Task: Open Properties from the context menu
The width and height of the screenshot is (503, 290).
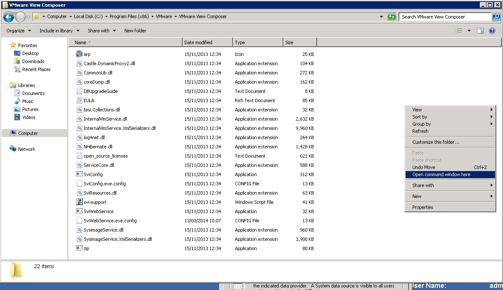Action: click(x=450, y=207)
